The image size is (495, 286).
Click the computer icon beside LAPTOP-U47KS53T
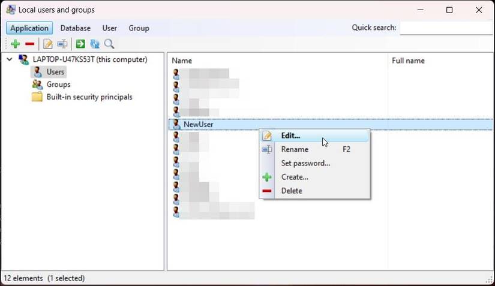pyautogui.click(x=23, y=59)
